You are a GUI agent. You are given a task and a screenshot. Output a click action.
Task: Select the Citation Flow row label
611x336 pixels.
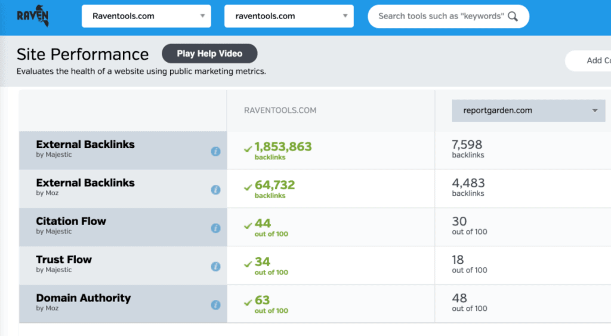(71, 221)
